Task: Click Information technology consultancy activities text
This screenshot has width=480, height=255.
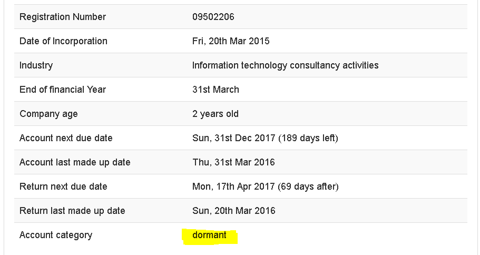Action: point(285,65)
